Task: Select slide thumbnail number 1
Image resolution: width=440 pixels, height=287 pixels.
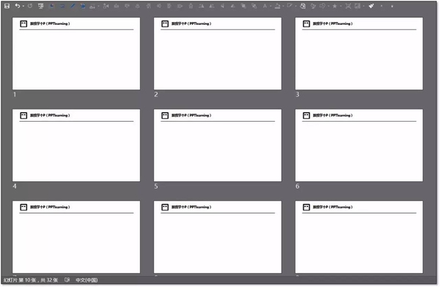Action: (76, 54)
